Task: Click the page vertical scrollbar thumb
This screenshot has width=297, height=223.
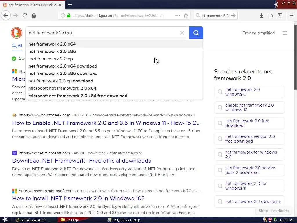Action: pos(295,57)
